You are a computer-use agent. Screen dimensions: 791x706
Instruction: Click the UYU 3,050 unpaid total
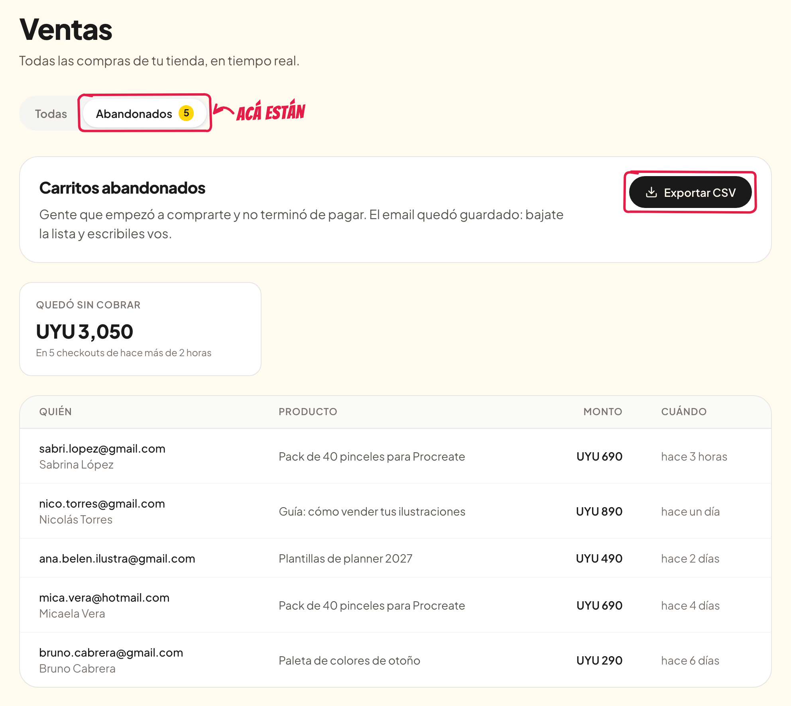(x=85, y=332)
